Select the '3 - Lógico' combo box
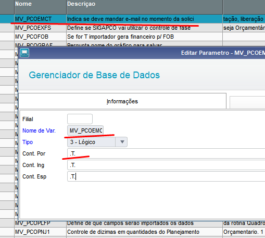The height and width of the screenshot is (238, 265). [x=97, y=142]
